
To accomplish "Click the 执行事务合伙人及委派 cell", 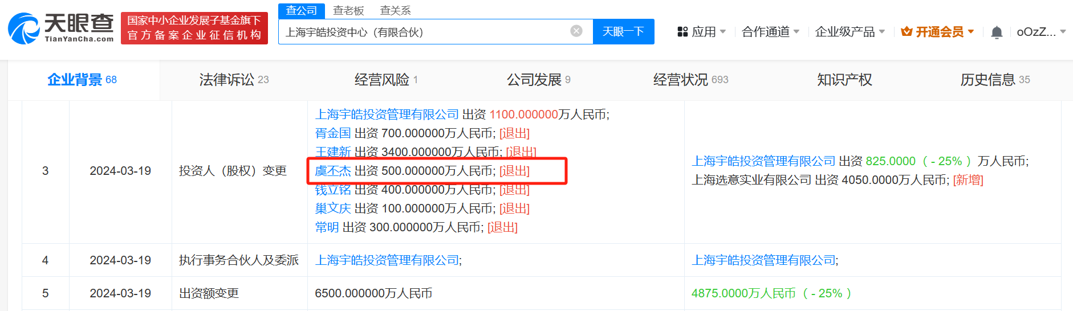I will coord(239,260).
